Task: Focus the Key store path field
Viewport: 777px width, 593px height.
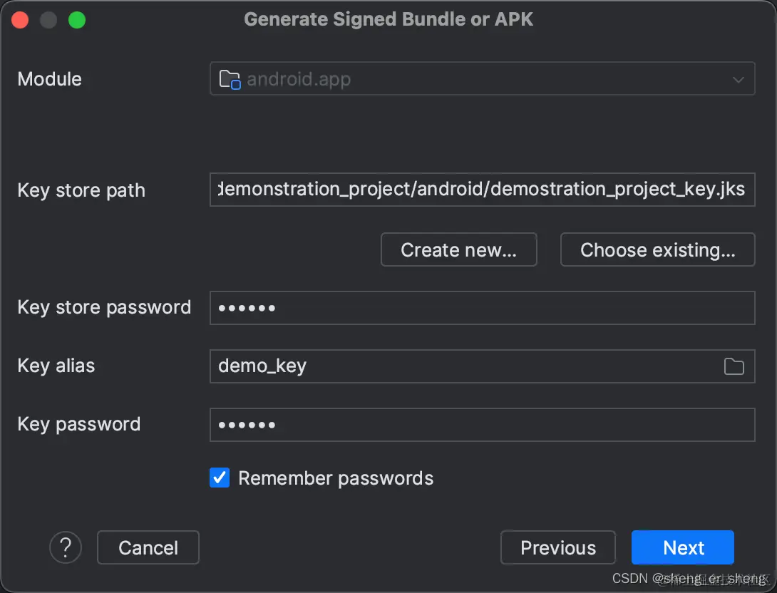Action: point(482,190)
